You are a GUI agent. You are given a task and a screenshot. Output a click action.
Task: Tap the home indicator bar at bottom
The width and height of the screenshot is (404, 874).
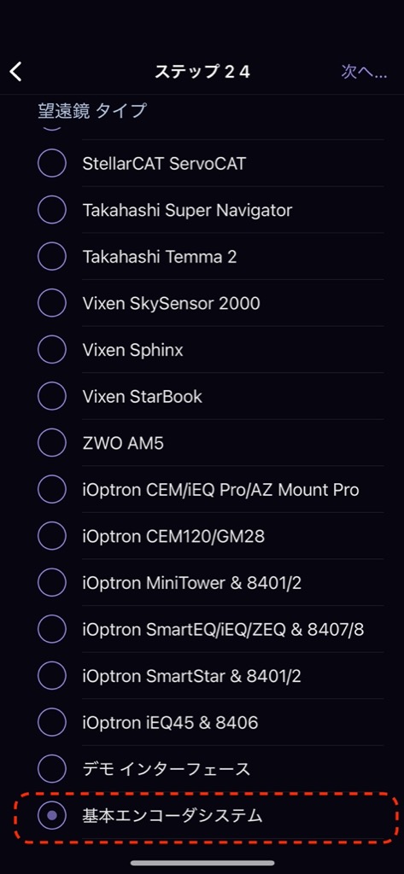pos(202,863)
